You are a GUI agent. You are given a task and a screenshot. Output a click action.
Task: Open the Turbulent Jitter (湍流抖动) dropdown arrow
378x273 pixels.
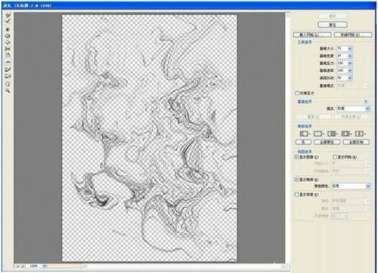click(350, 78)
